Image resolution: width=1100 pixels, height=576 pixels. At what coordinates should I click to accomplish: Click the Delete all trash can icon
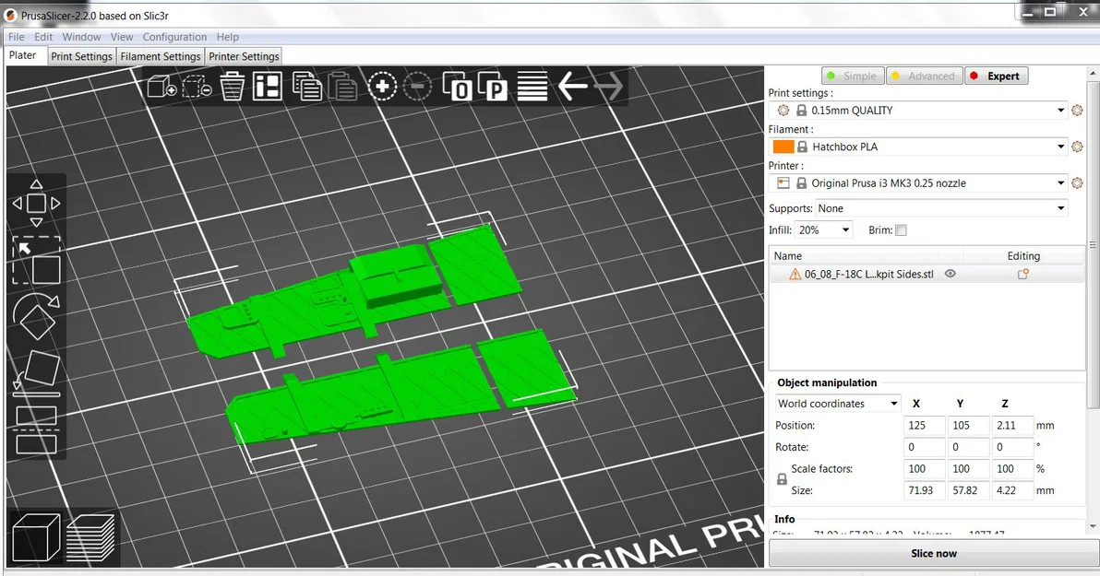pos(233,87)
